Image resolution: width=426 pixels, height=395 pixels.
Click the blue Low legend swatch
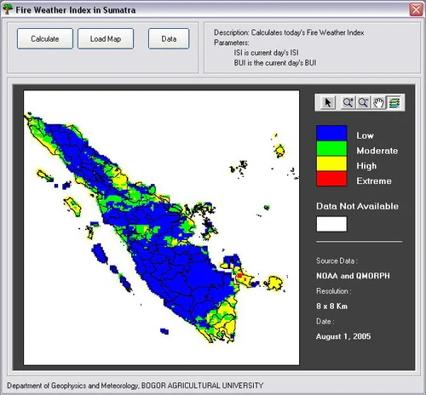click(x=331, y=133)
